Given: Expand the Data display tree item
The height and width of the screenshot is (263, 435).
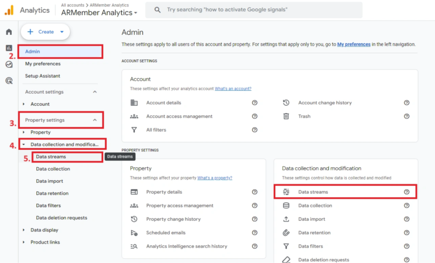Looking at the screenshot, I should pyautogui.click(x=24, y=230).
